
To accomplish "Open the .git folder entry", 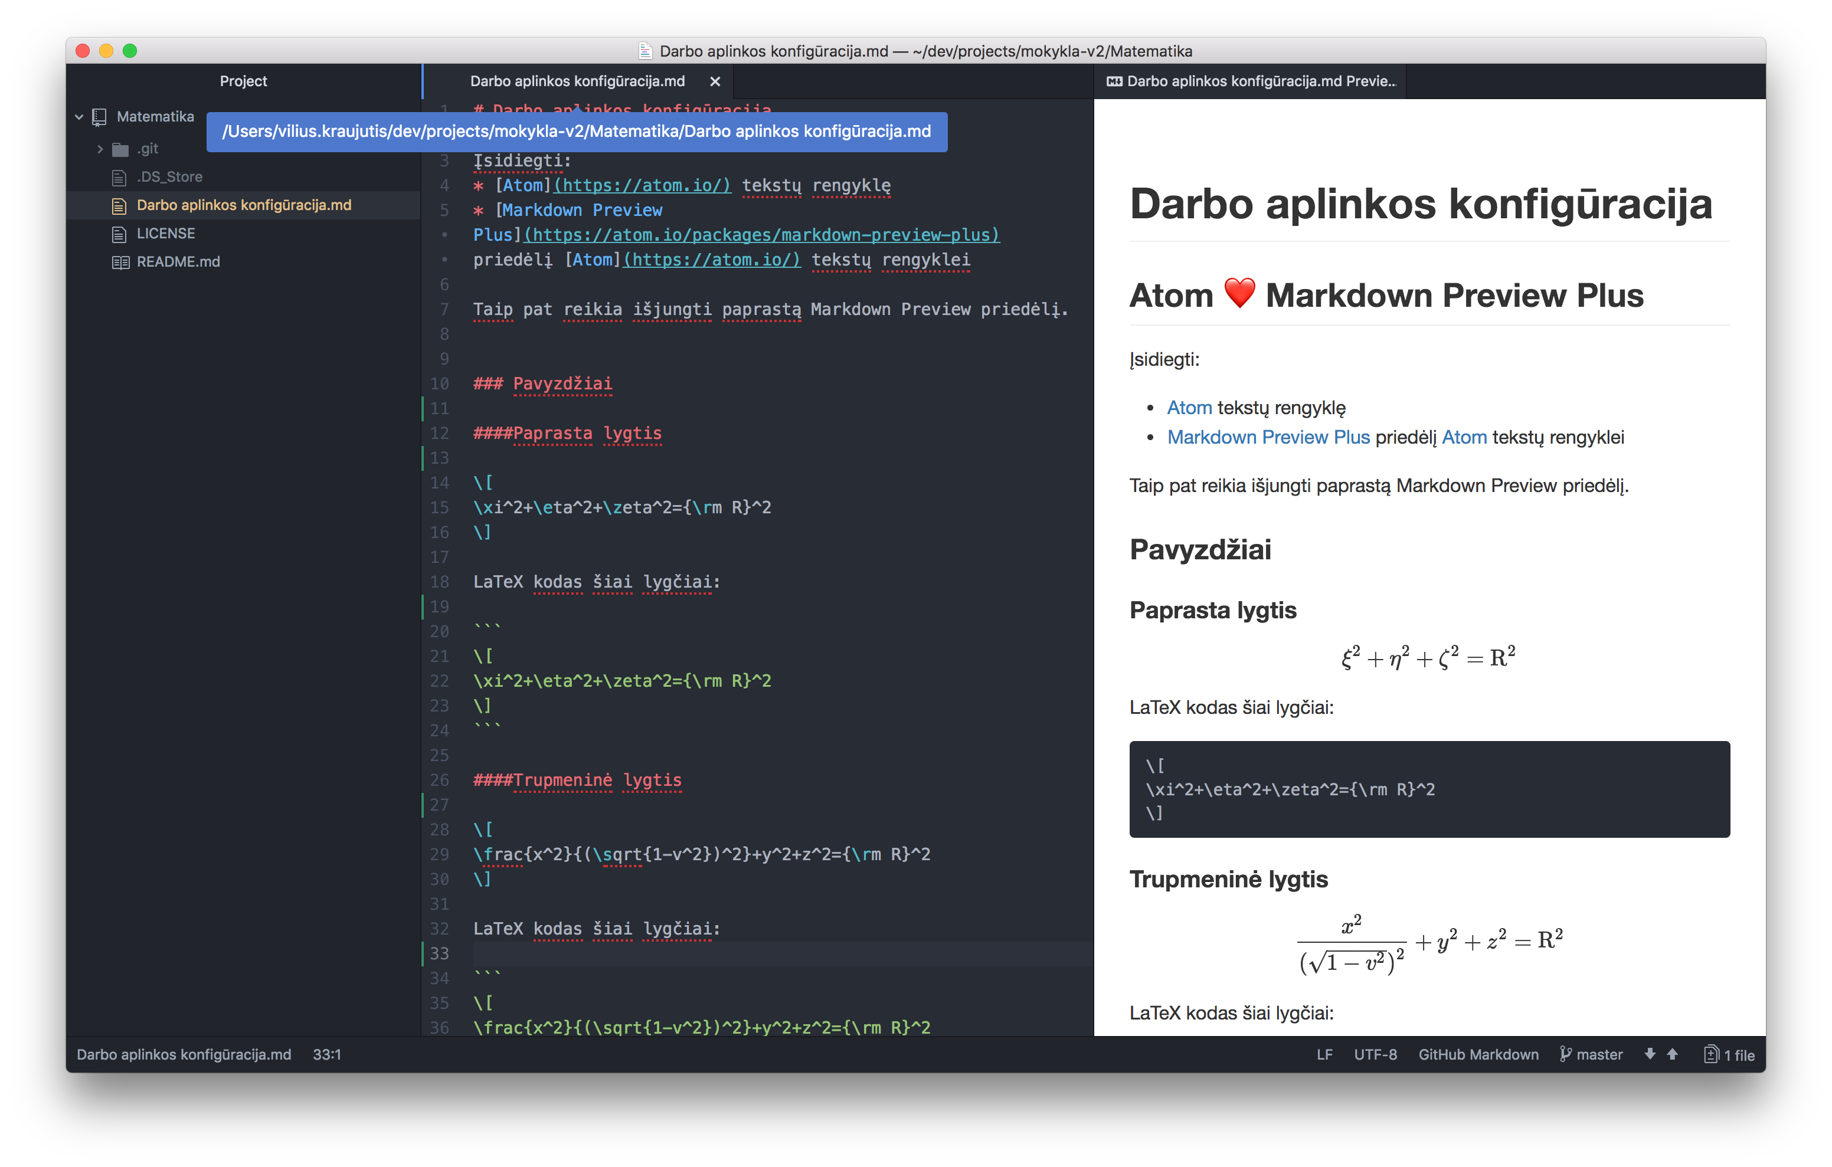I will pyautogui.click(x=148, y=149).
